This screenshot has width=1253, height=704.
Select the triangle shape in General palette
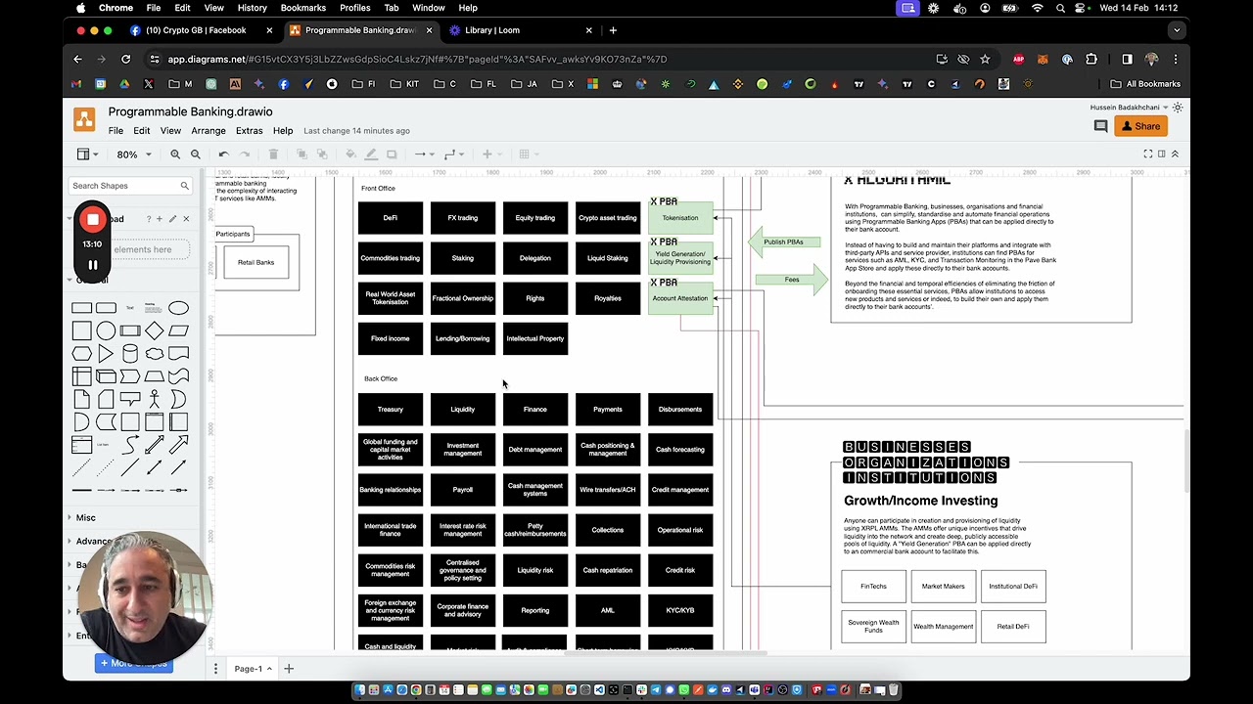pos(106,354)
